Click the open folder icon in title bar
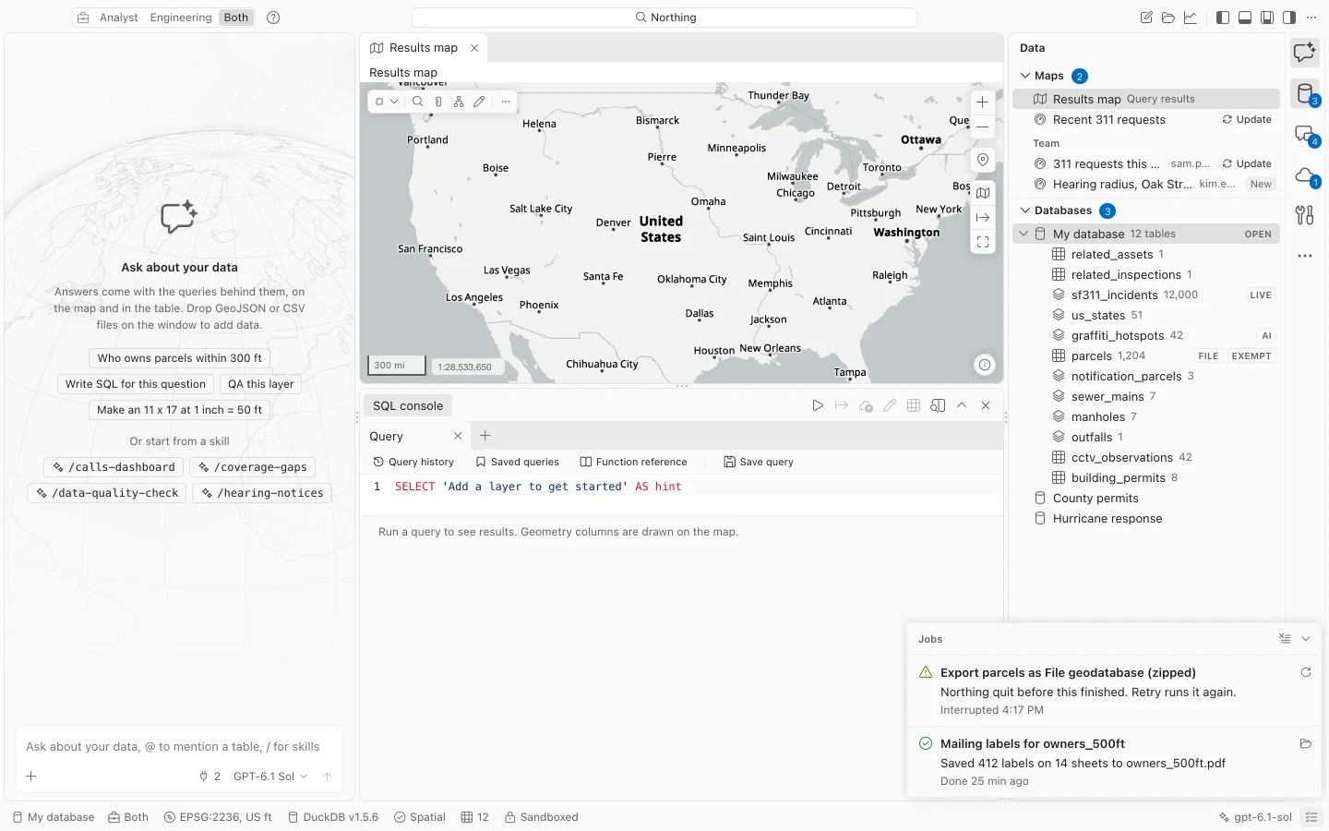This screenshot has width=1329, height=831. tap(1168, 18)
